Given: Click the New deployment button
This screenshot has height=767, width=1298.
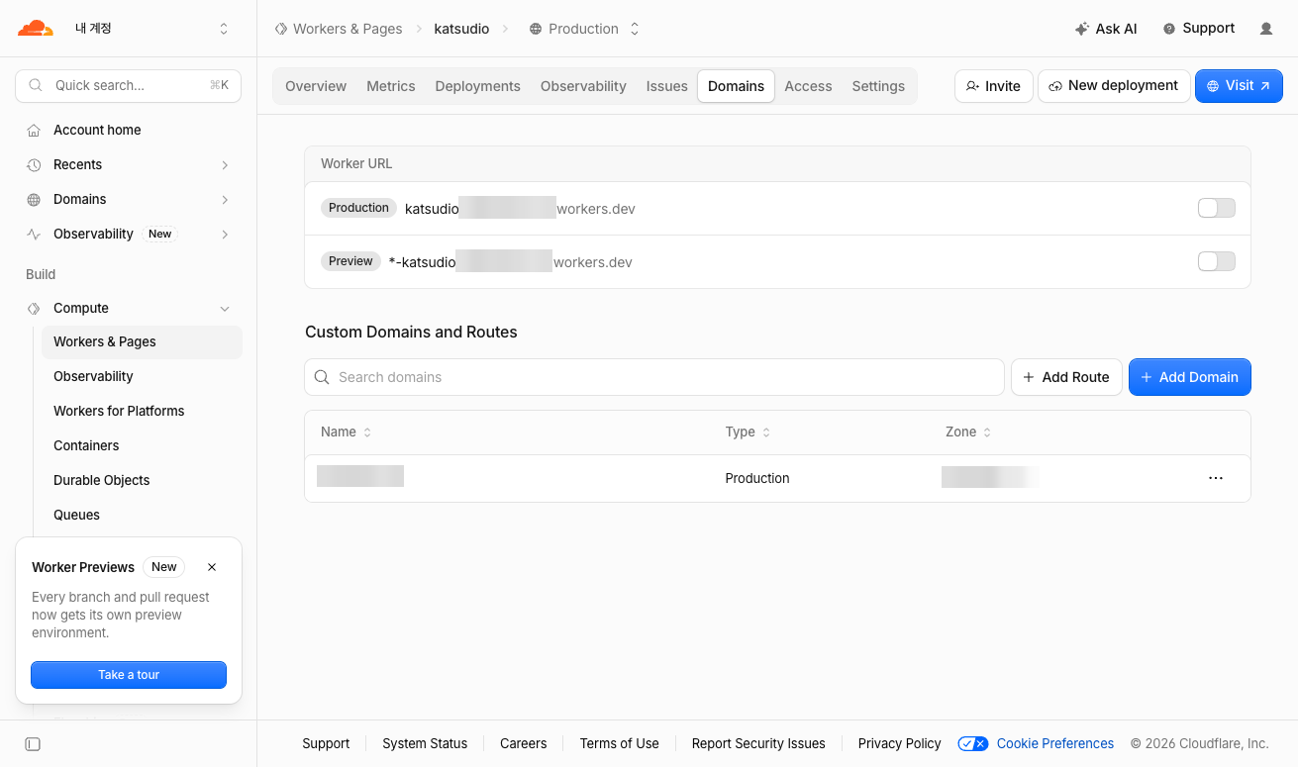Looking at the screenshot, I should [1114, 86].
